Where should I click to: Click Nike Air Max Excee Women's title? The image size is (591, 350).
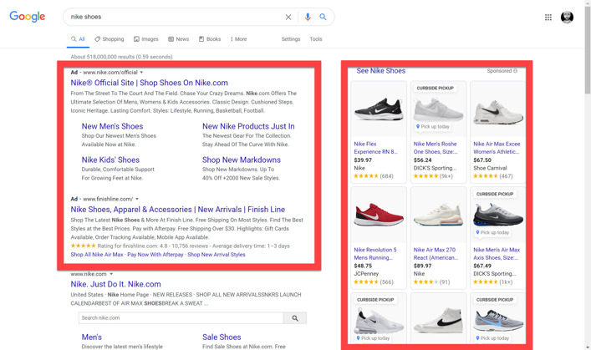click(x=497, y=148)
